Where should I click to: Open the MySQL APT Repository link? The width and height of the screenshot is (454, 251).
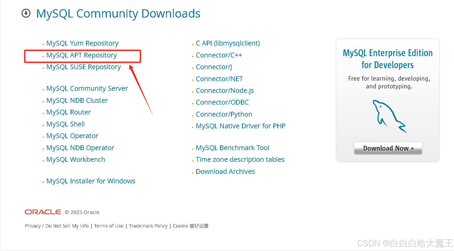[82, 55]
